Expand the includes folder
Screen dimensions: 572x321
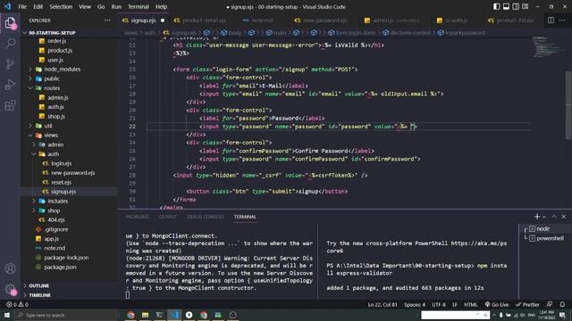point(57,201)
